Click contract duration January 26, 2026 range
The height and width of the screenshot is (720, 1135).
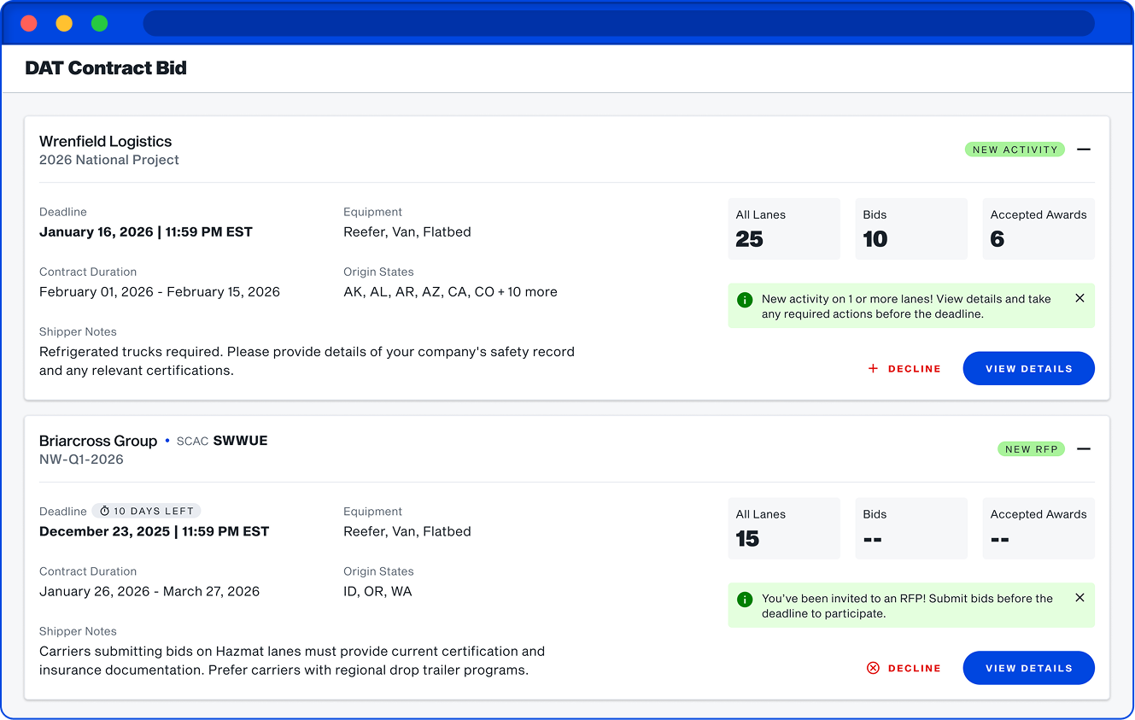(149, 592)
